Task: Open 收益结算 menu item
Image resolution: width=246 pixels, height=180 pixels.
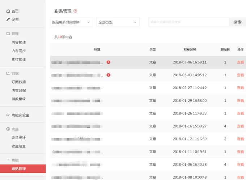Action: coord(19,146)
